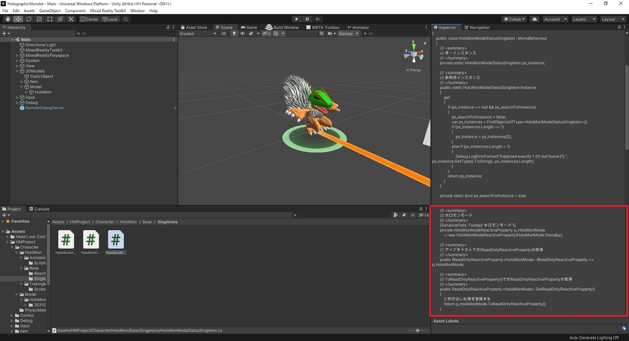The height and width of the screenshot is (341, 629).
Task: Select the combined Transform tool
Action: tap(60, 19)
